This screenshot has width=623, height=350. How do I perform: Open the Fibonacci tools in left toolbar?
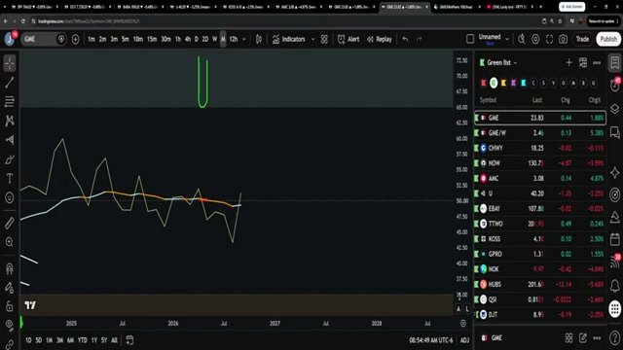(x=10, y=101)
